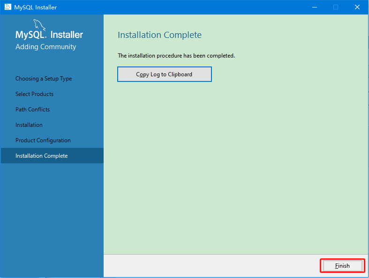Select the Installation step in sidebar
This screenshot has height=278, width=369.
[x=29, y=125]
